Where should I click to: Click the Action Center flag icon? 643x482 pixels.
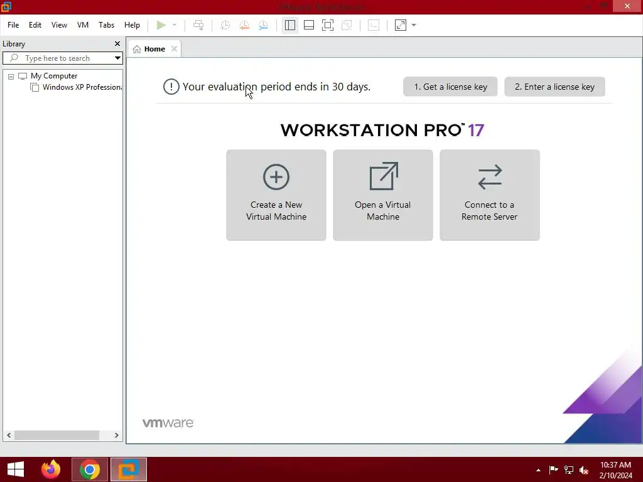(x=553, y=469)
